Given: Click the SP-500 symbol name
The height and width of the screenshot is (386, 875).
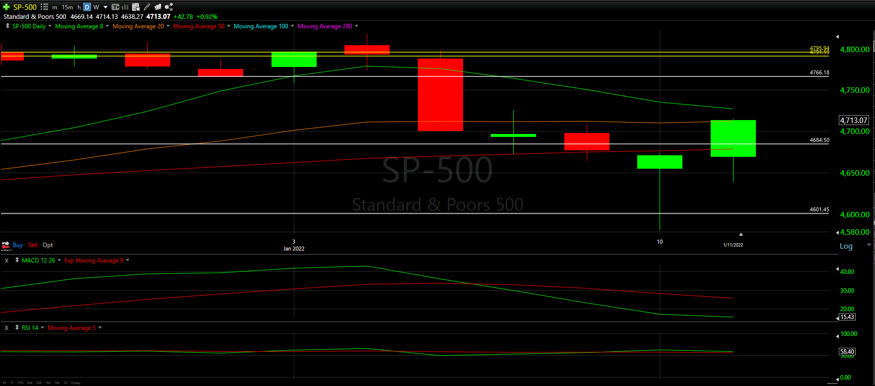Looking at the screenshot, I should click(x=25, y=7).
